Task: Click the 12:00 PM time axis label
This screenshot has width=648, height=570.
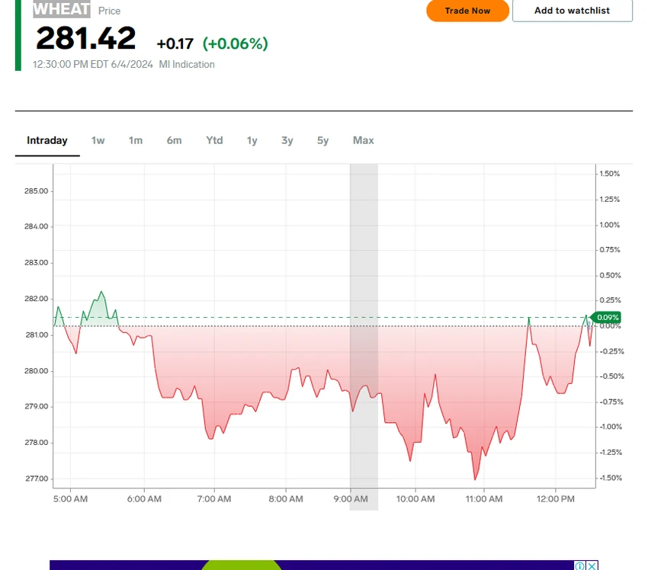Action: pos(556,499)
